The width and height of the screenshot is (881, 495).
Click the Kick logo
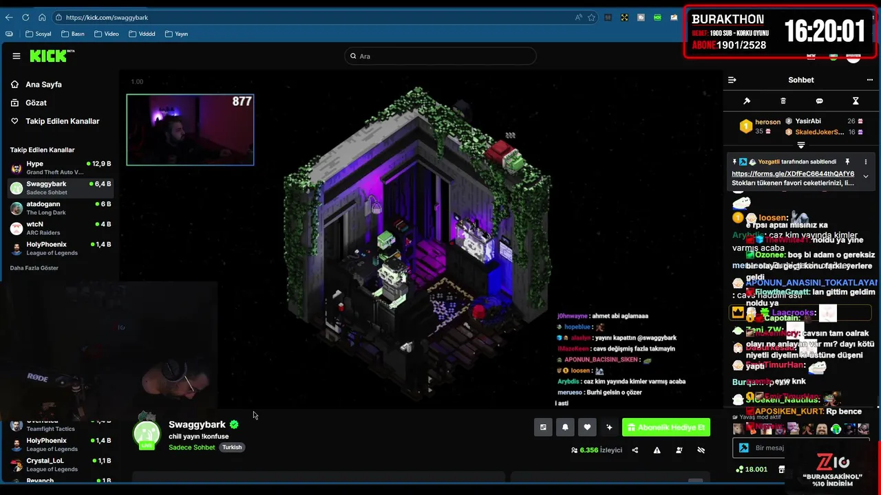(52, 56)
